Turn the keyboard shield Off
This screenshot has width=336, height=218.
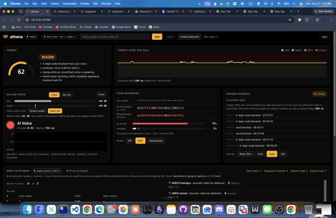point(130,141)
